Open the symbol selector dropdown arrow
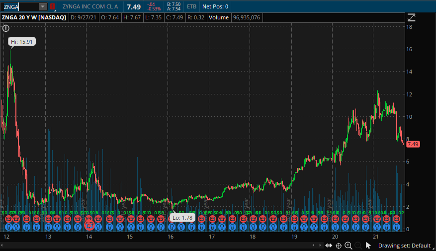436x251 pixels. [x=43, y=6]
